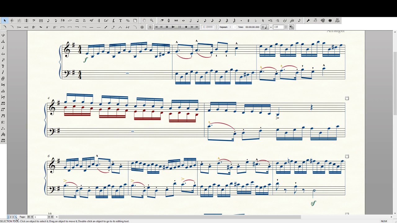The width and height of the screenshot is (397, 223).
Task: Apply the natural accidental icon
Action: [x=263, y=20]
